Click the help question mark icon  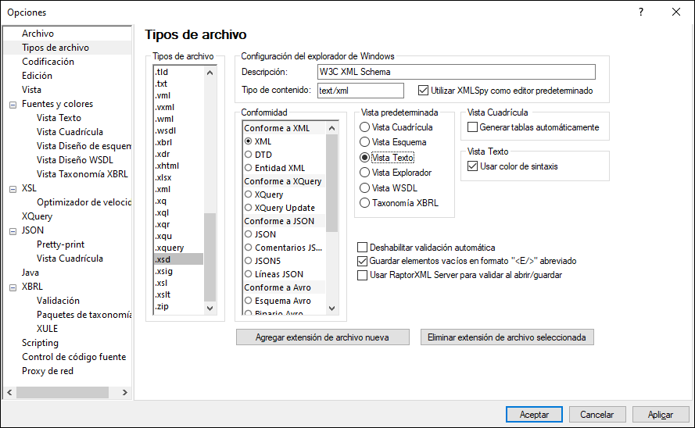[640, 12]
